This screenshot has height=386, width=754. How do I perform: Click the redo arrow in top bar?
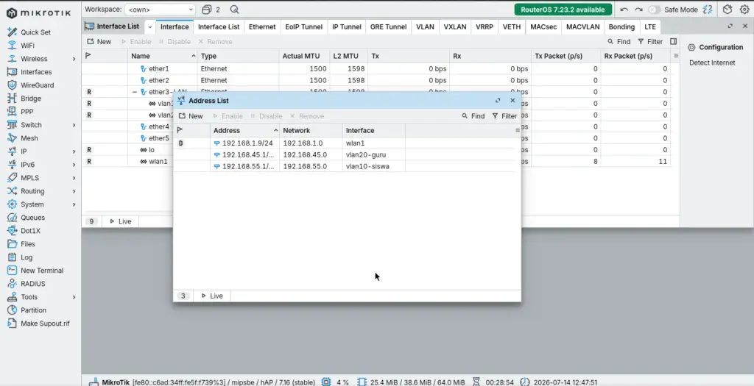(x=638, y=10)
